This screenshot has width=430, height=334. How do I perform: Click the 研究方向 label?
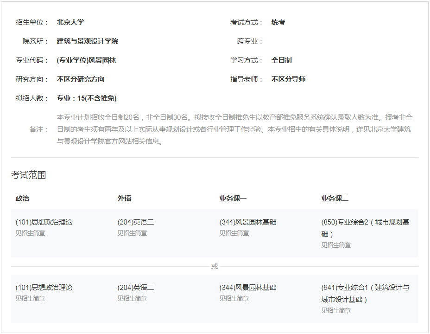coord(32,79)
